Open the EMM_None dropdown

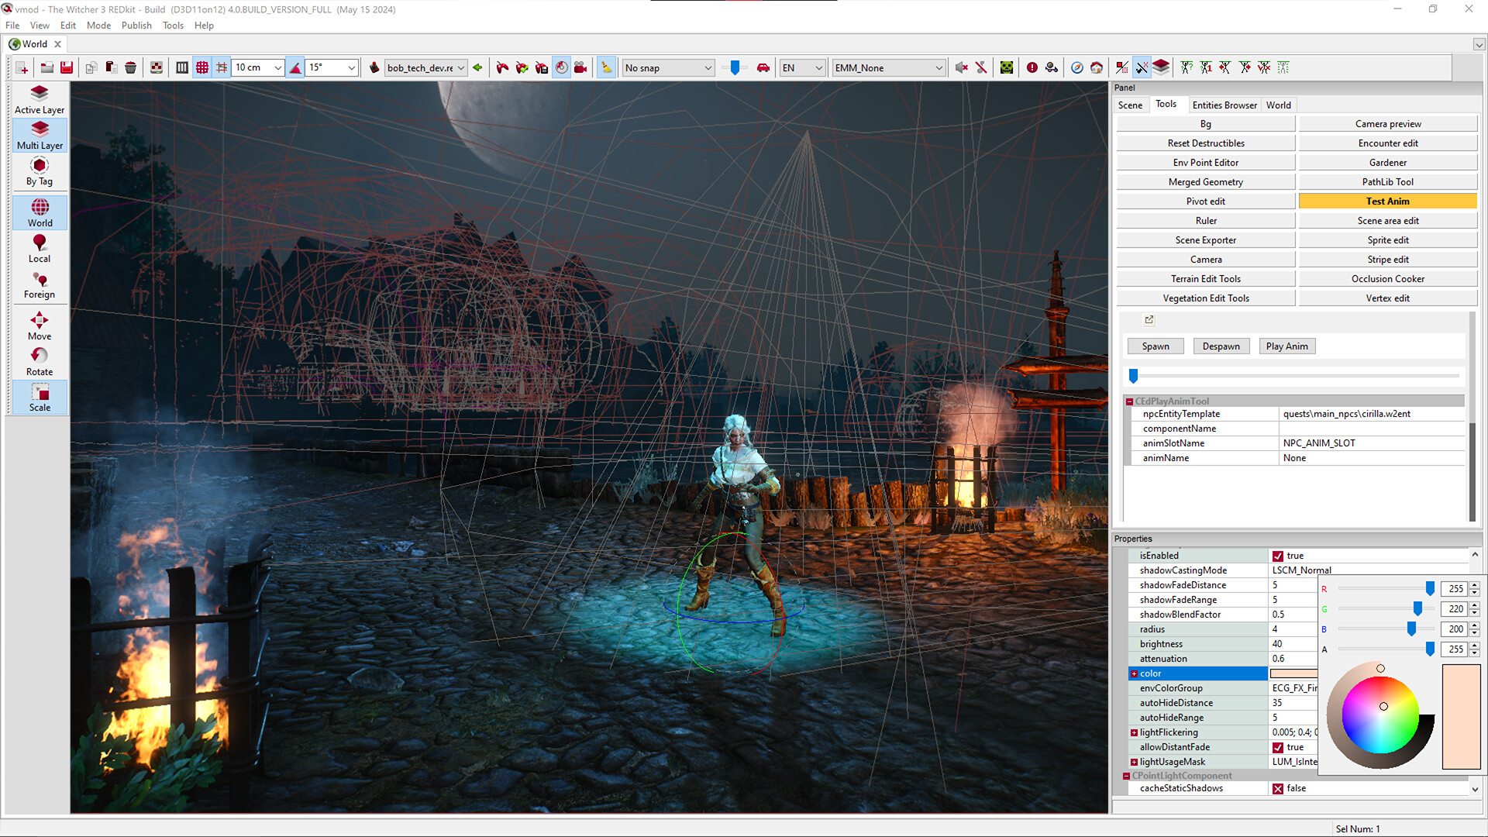[888, 67]
